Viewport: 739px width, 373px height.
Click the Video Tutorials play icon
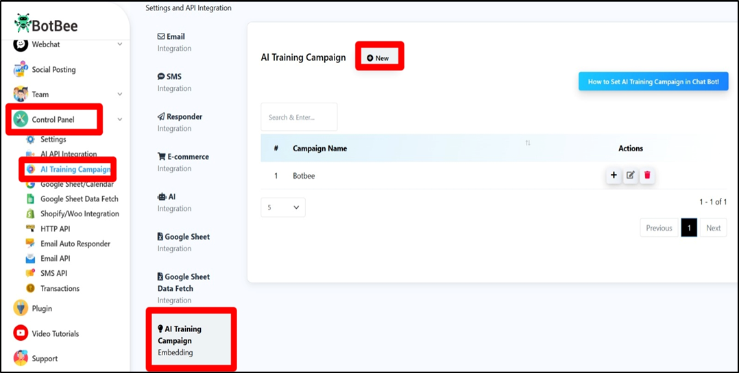[x=21, y=333]
